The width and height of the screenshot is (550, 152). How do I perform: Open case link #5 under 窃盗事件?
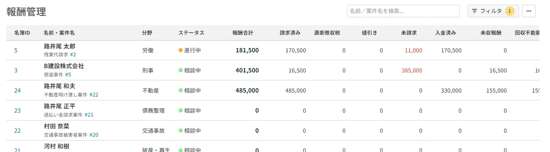[x=68, y=74]
